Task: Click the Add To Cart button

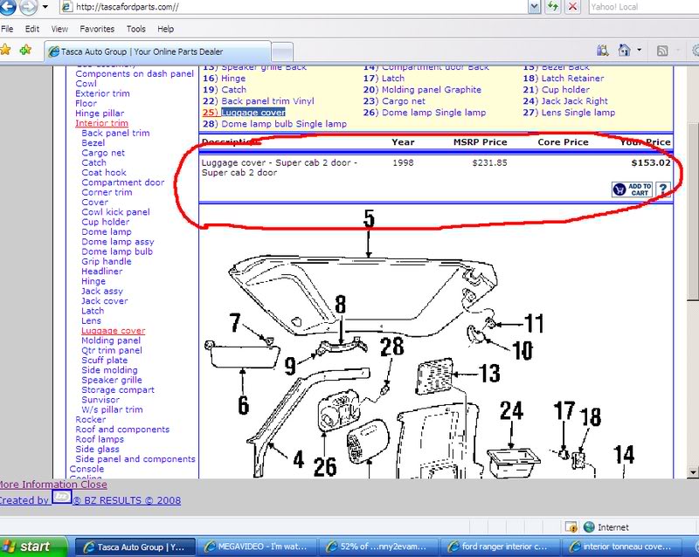Action: click(x=632, y=189)
